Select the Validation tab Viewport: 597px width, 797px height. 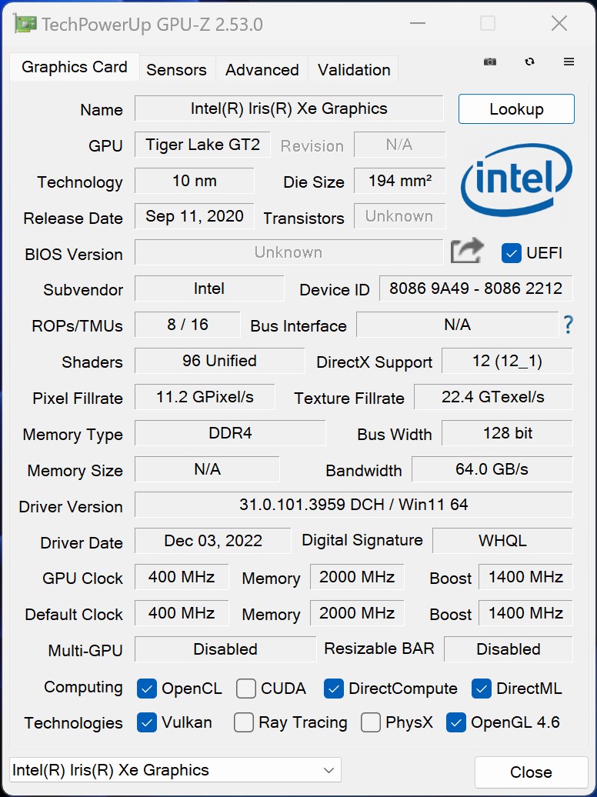pyautogui.click(x=354, y=69)
